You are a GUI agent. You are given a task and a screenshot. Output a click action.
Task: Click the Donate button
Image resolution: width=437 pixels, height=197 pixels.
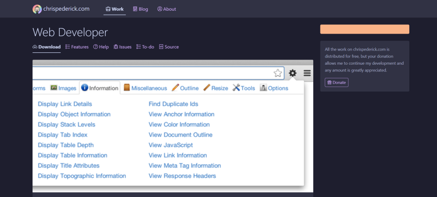click(x=336, y=83)
